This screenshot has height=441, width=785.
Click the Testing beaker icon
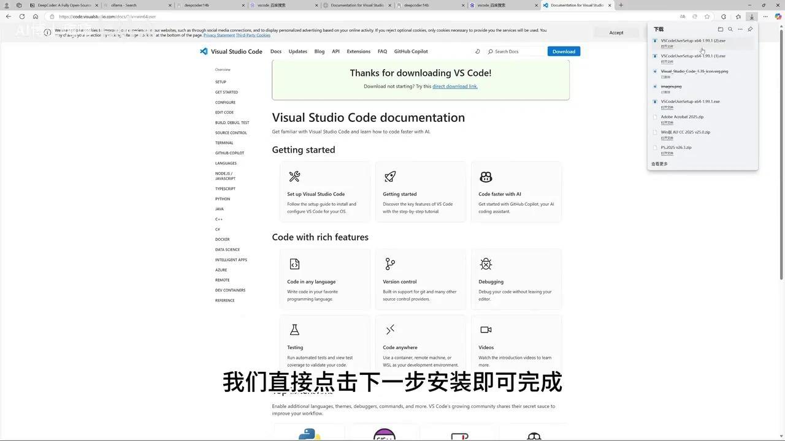[x=294, y=330]
